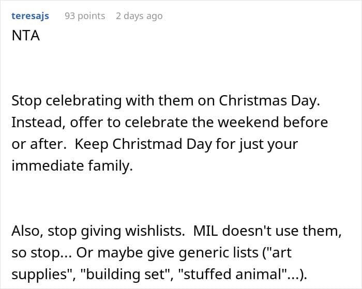Screen dimensions: 362x289
Task: Click the quoted phrase building set
Action: pyautogui.click(x=122, y=273)
